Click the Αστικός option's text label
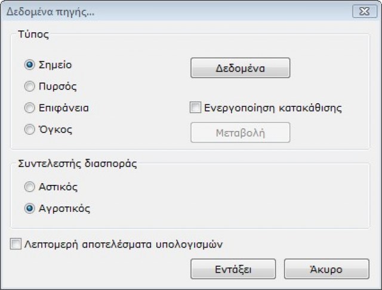This screenshot has height=290, width=382. [60, 187]
